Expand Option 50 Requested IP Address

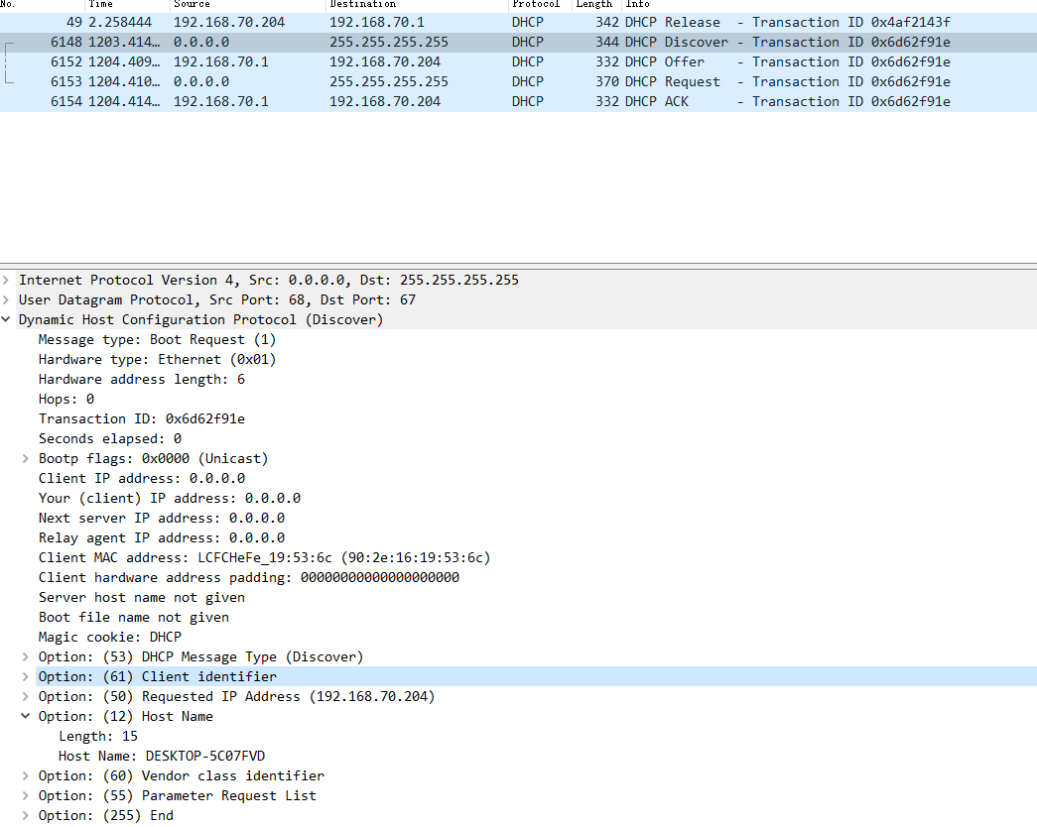pyautogui.click(x=26, y=697)
